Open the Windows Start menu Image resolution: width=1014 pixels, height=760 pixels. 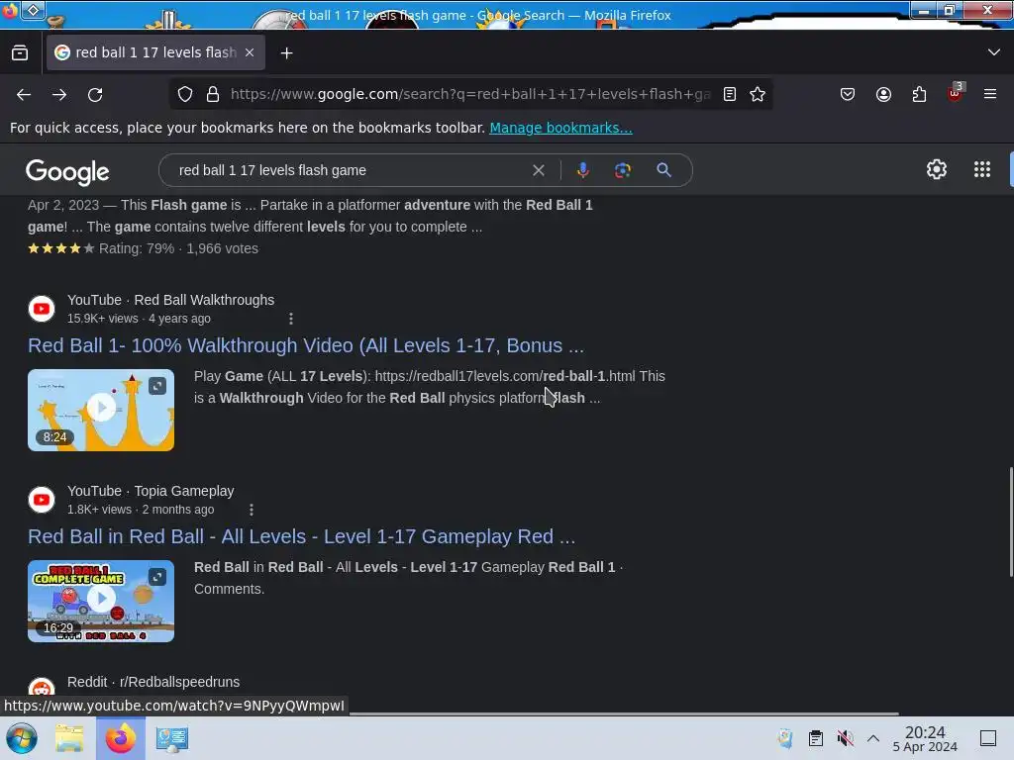pos(22,738)
